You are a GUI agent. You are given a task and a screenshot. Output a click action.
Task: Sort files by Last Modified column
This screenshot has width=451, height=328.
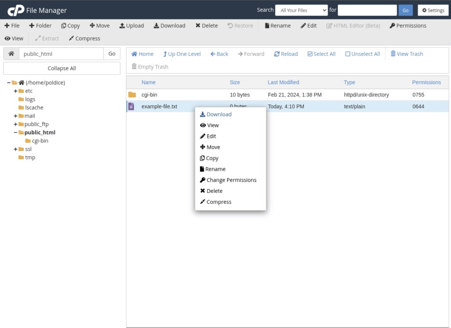283,82
